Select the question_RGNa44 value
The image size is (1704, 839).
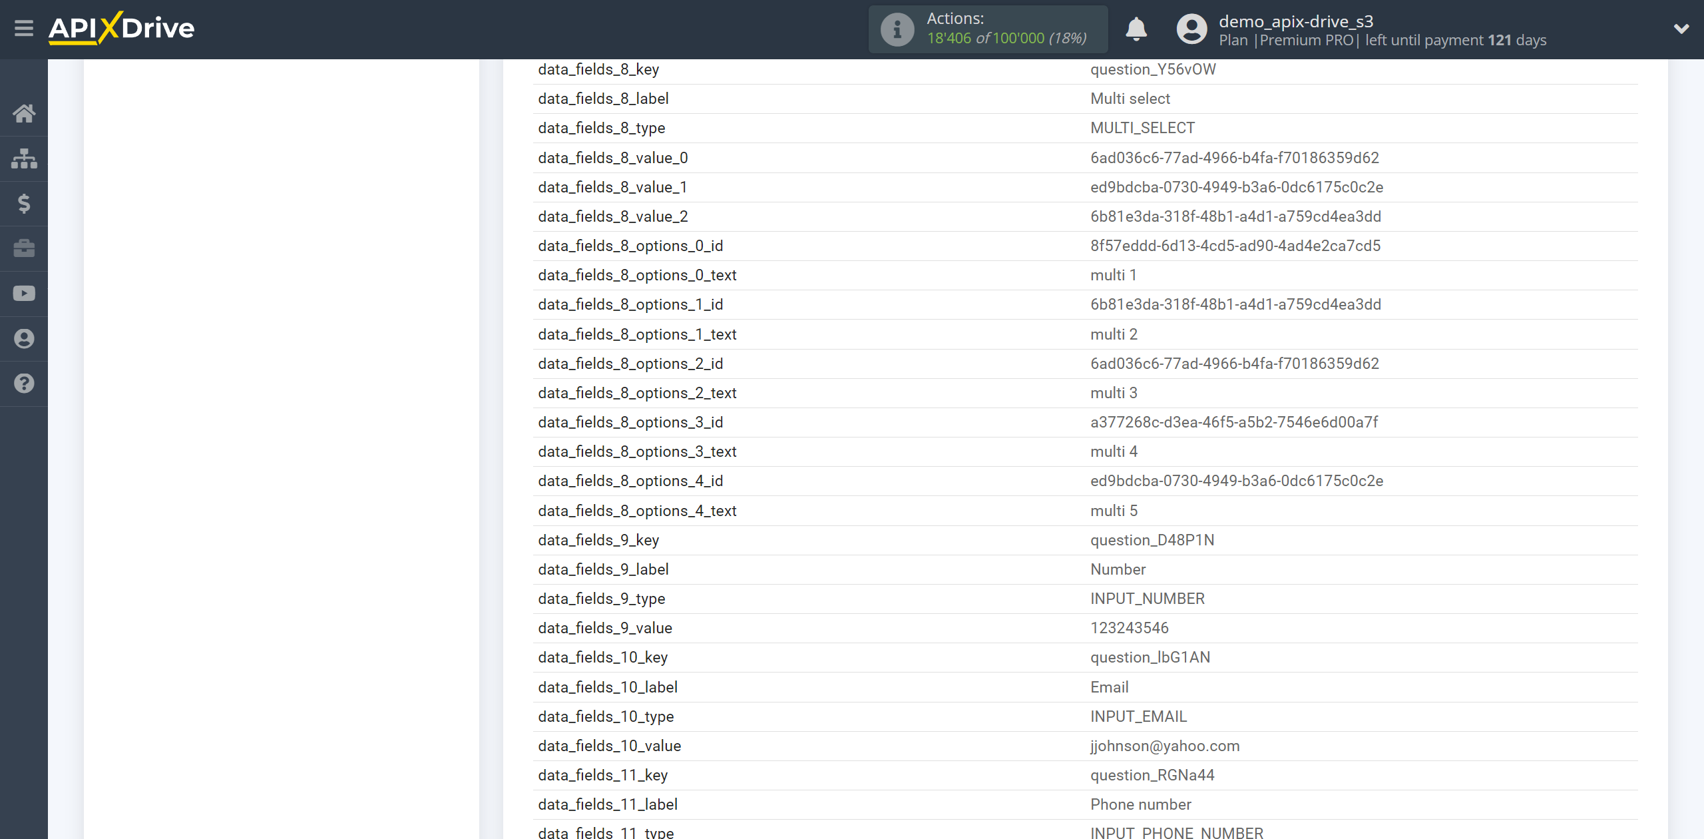(1152, 775)
